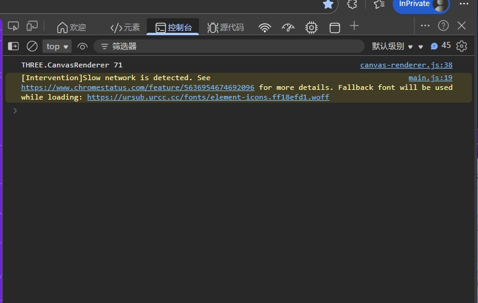The image size is (478, 303).
Task: Expand the top JavaScript context dropdown
Action: click(x=57, y=46)
